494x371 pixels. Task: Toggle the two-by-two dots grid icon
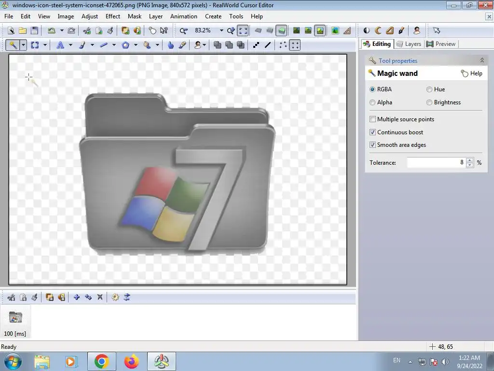295,45
